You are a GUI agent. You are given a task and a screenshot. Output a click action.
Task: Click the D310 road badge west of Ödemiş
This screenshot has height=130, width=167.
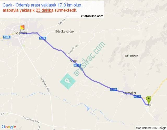click(7, 37)
